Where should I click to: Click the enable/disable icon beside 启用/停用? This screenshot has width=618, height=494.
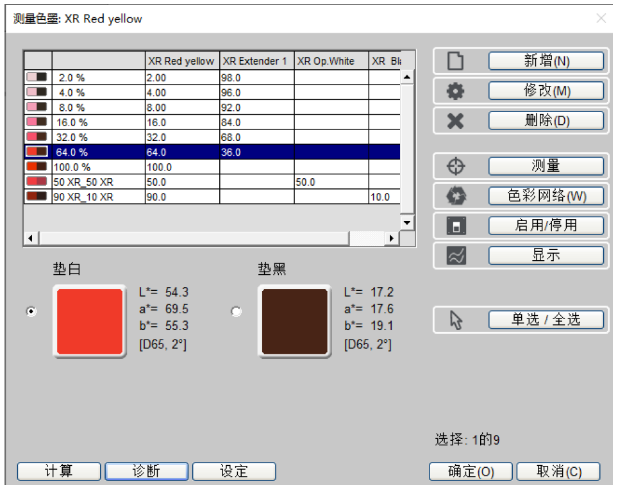[x=456, y=226]
